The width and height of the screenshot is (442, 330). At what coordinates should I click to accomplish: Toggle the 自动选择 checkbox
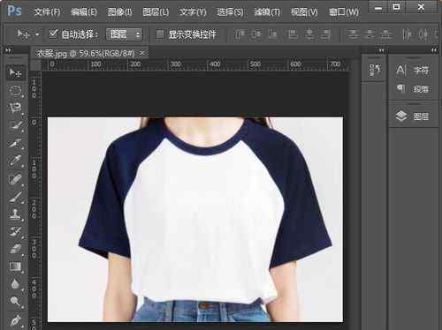pyautogui.click(x=53, y=34)
